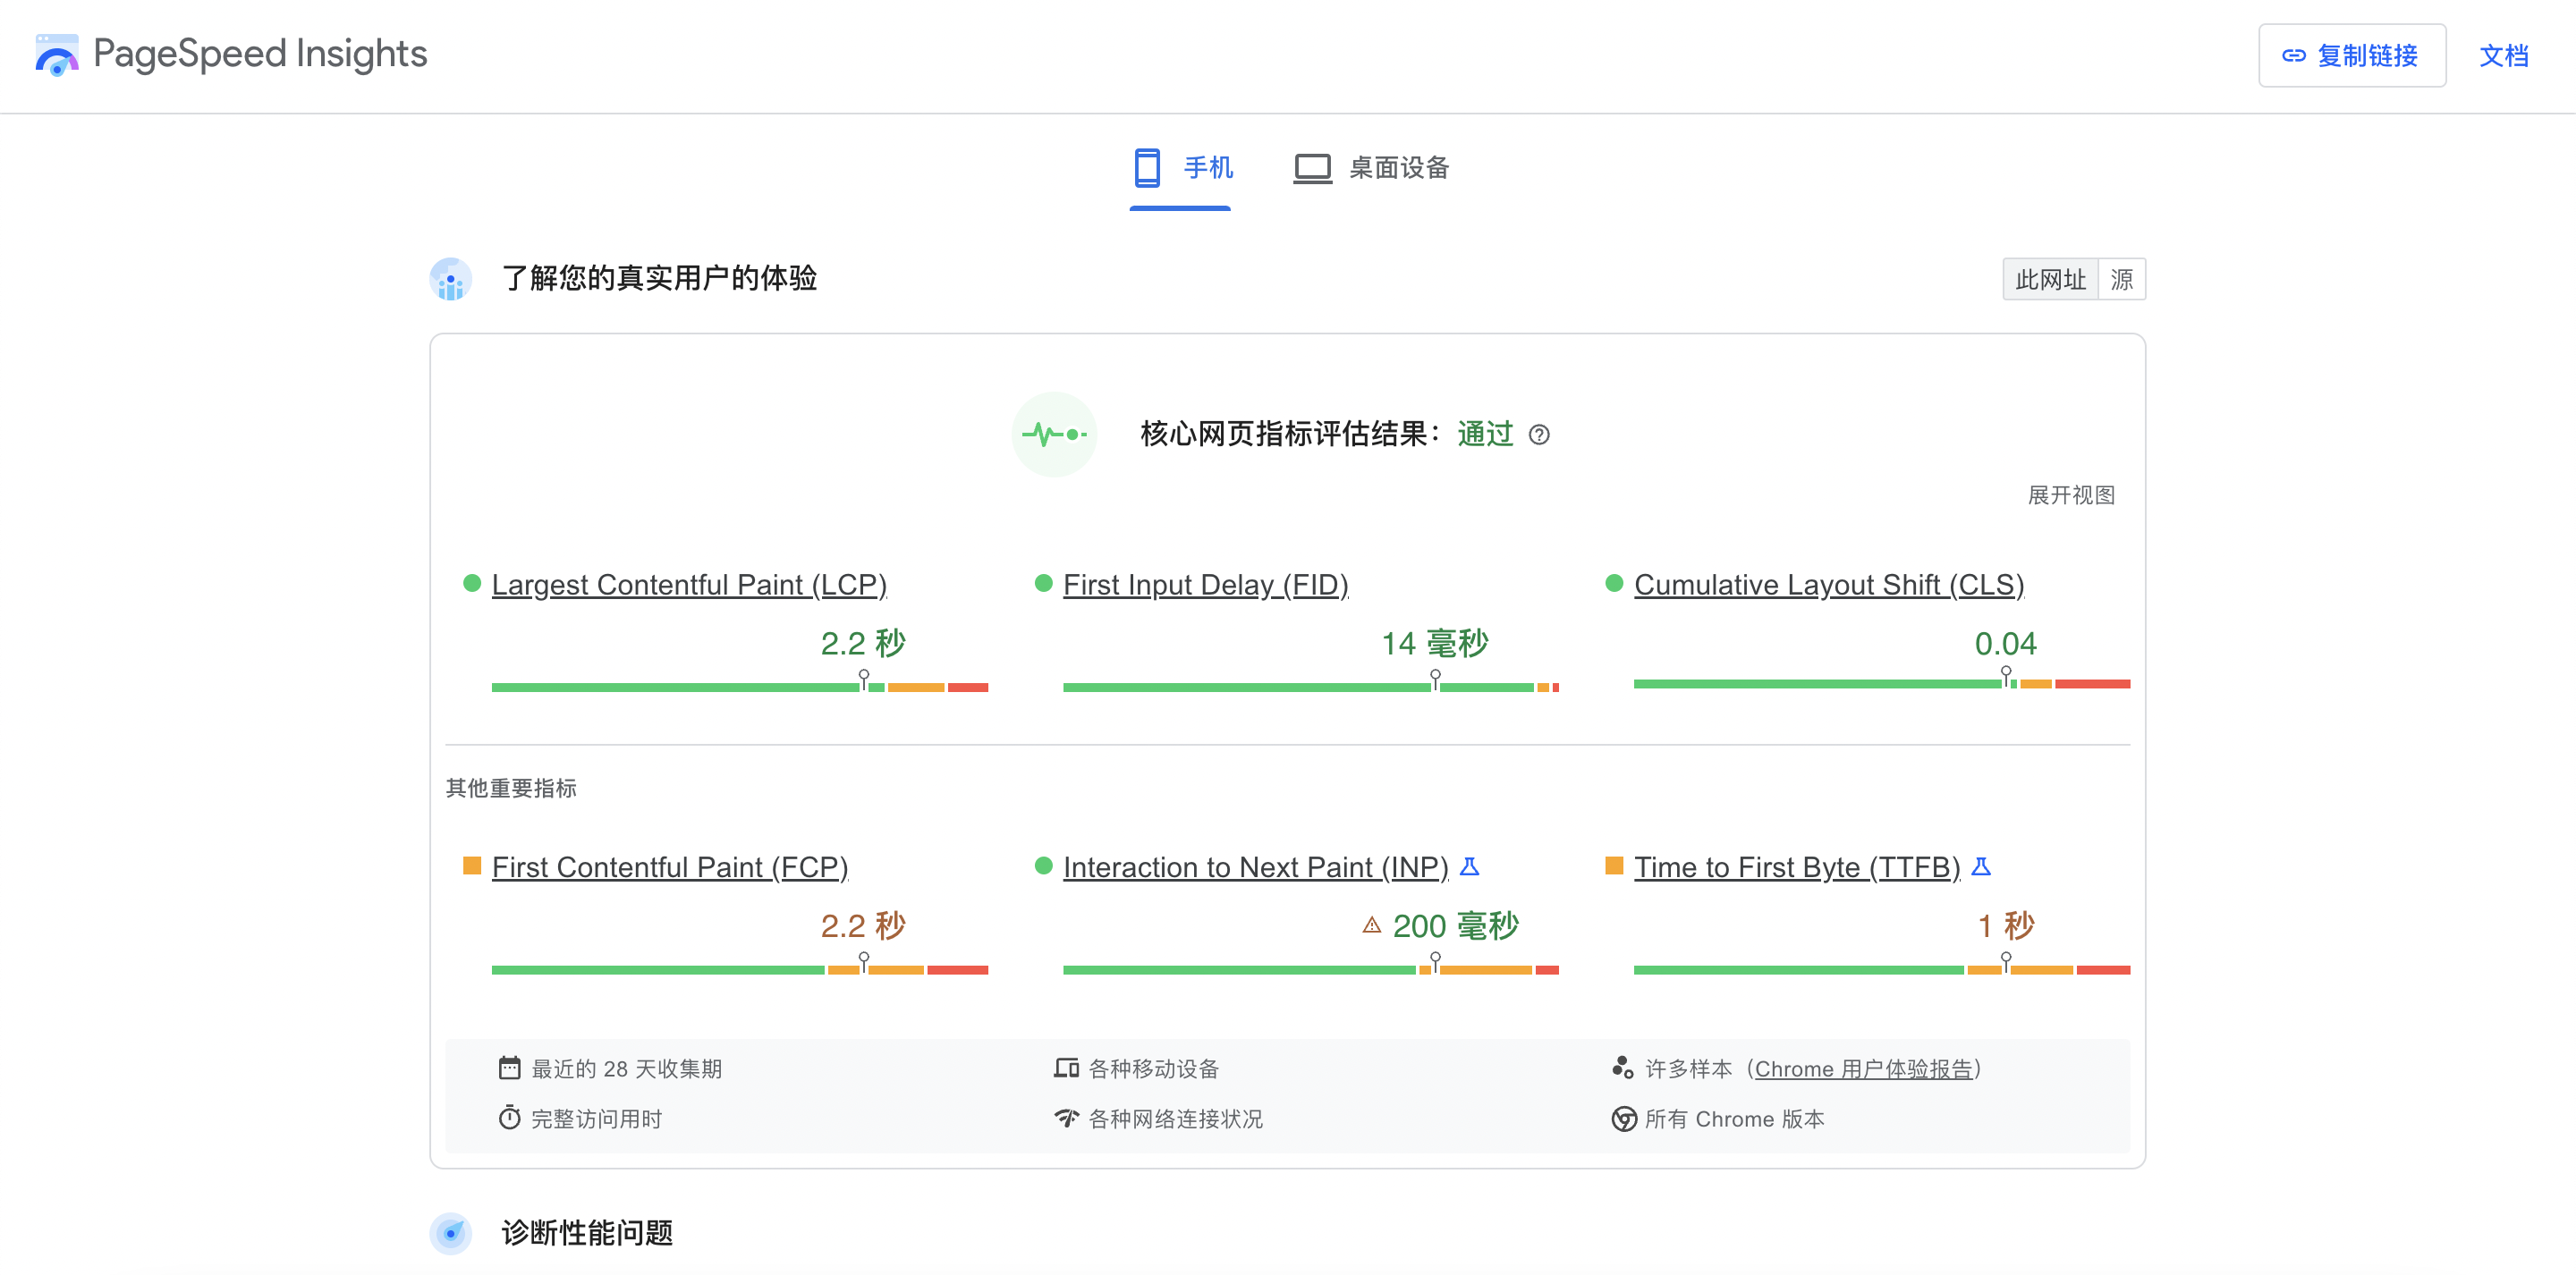Click the FCP value 2.2 秒 in orange
The width and height of the screenshot is (2576, 1275).
(x=863, y=926)
